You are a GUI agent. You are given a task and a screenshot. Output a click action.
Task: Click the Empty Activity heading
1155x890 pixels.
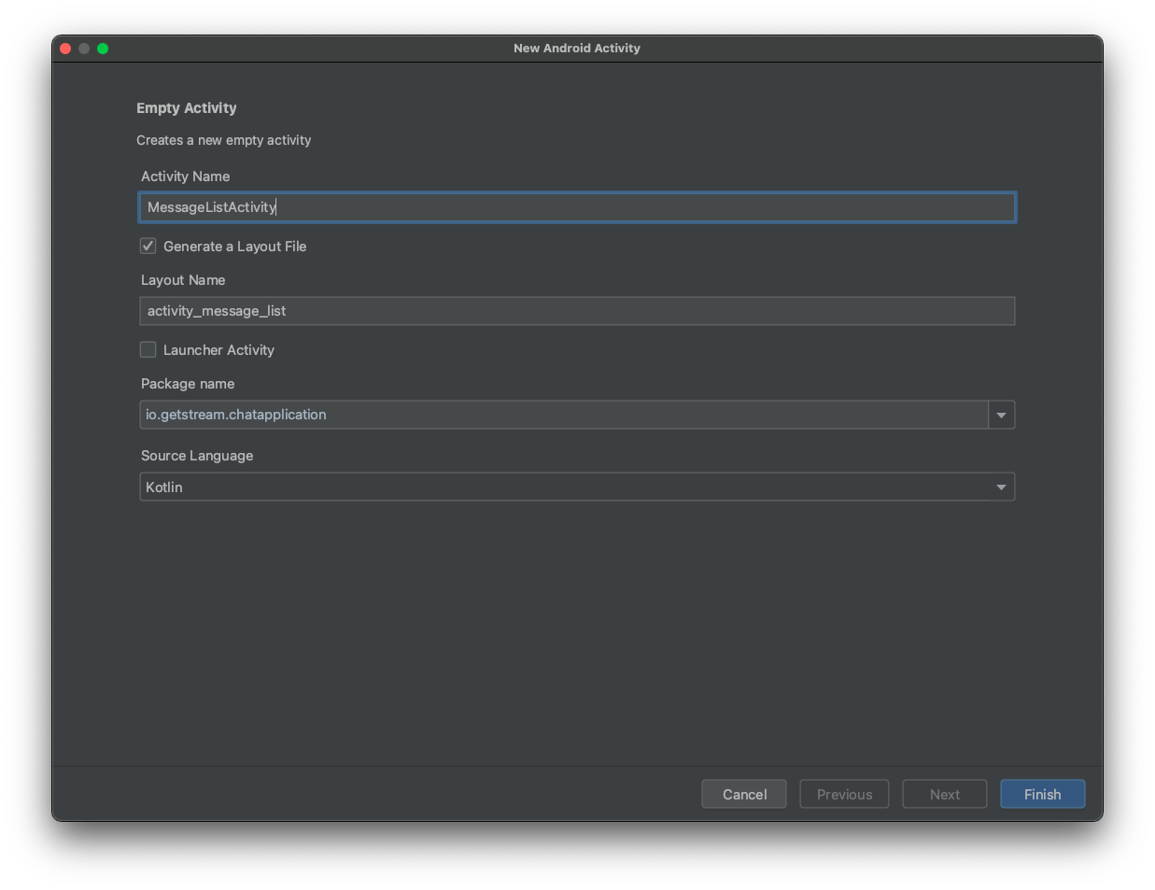187,108
